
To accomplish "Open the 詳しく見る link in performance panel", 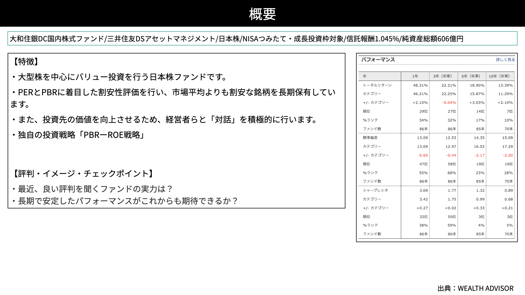I will 505,60.
